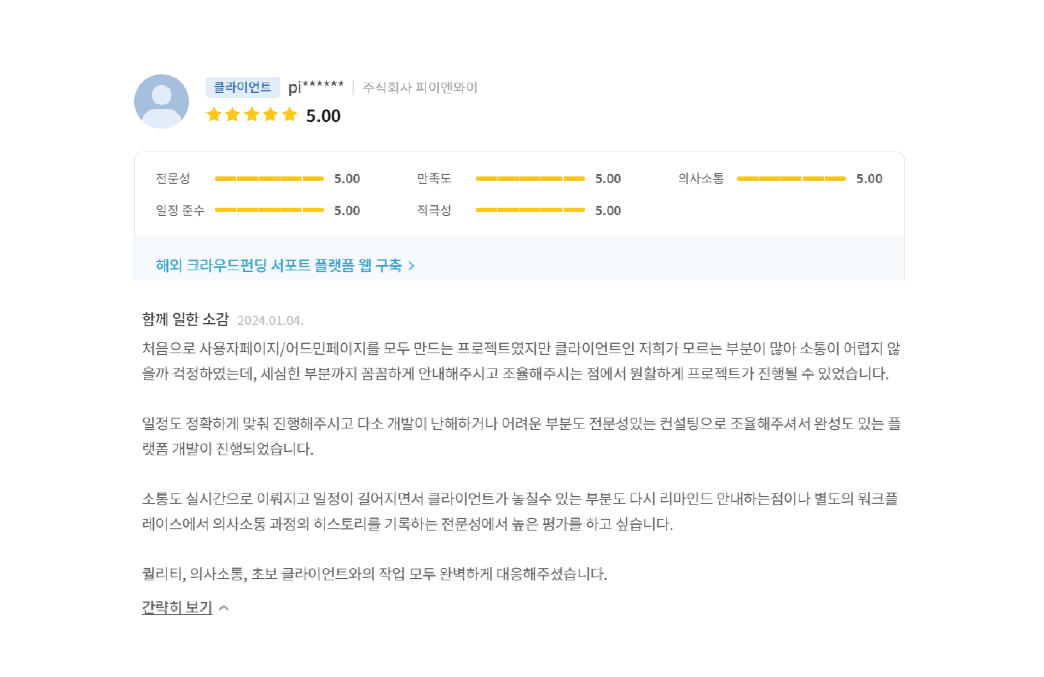Viewport: 1044px width, 677px height.
Task: Click the review date 2024.01.04.
Action: click(x=270, y=321)
